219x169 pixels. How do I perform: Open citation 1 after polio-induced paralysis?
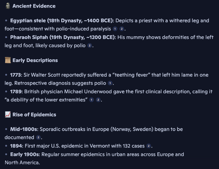tap(115, 29)
